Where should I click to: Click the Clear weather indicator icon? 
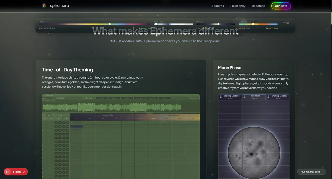155,28
